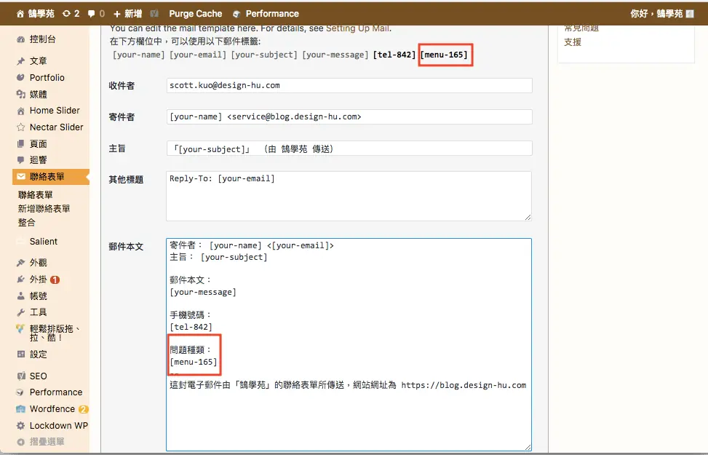Click Purge Cache in the admin bar

196,14
